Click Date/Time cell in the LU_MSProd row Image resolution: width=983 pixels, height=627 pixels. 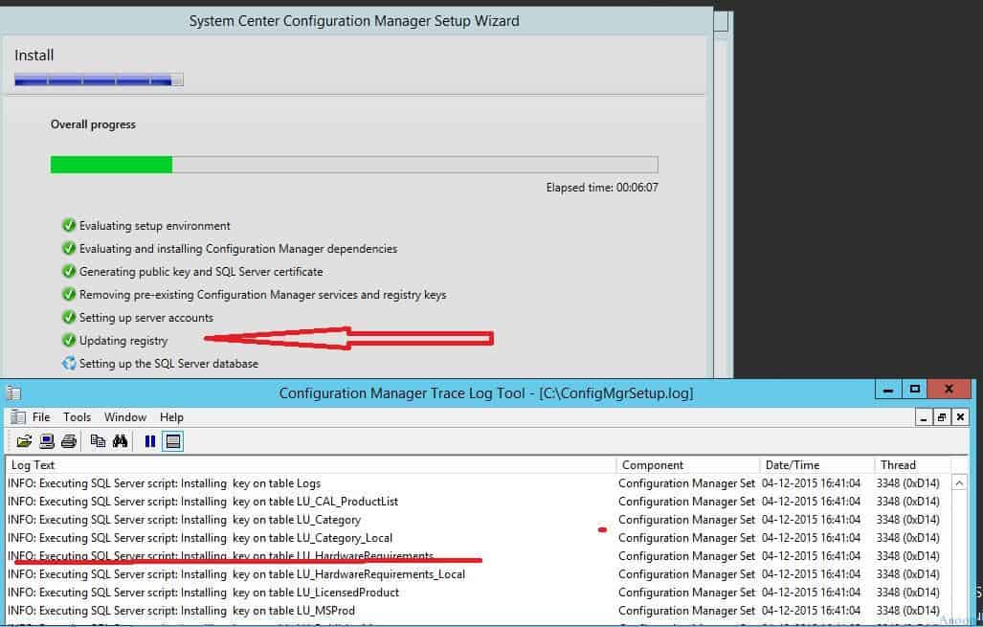click(x=811, y=611)
